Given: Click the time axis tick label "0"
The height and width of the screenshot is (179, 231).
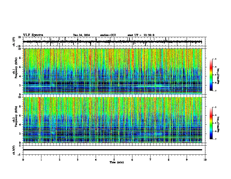Looking at the screenshot, I should (23, 160).
